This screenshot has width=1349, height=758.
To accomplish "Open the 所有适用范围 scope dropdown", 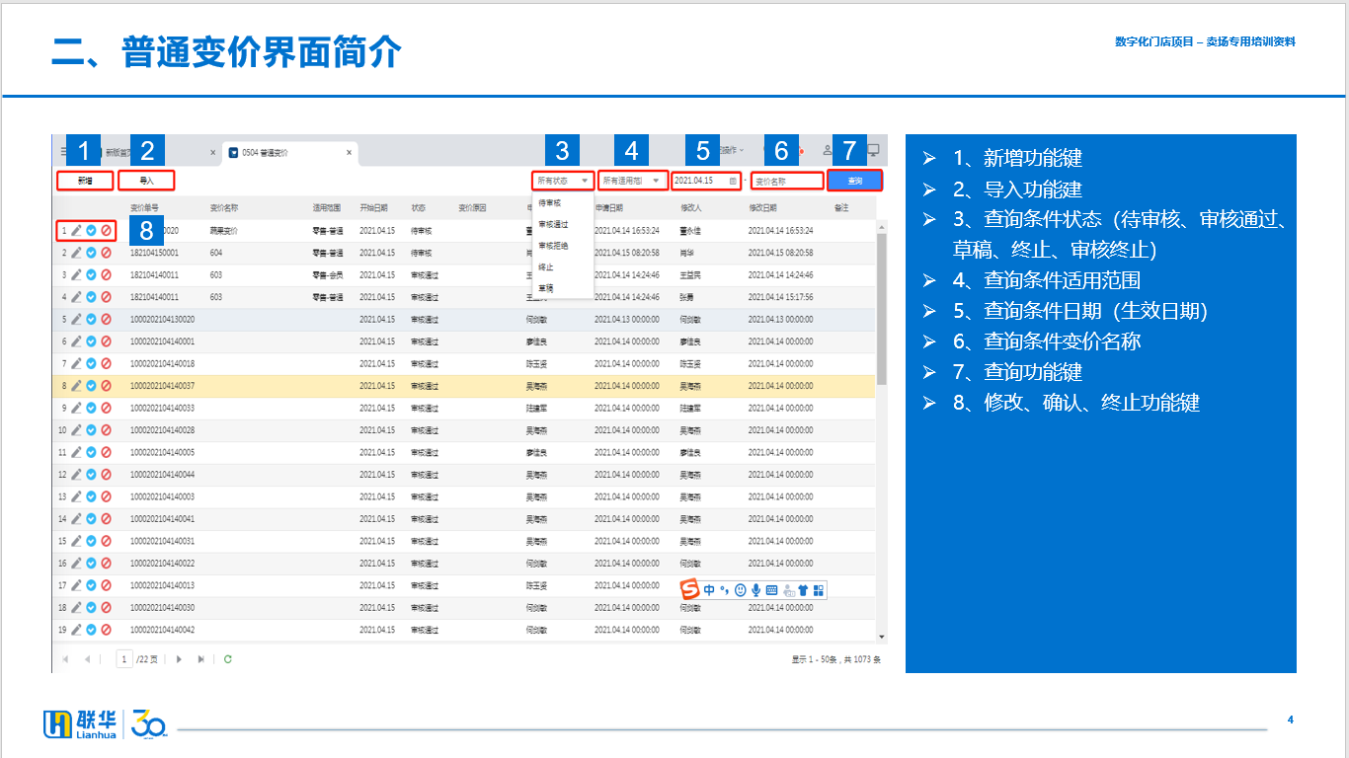I will tap(632, 181).
